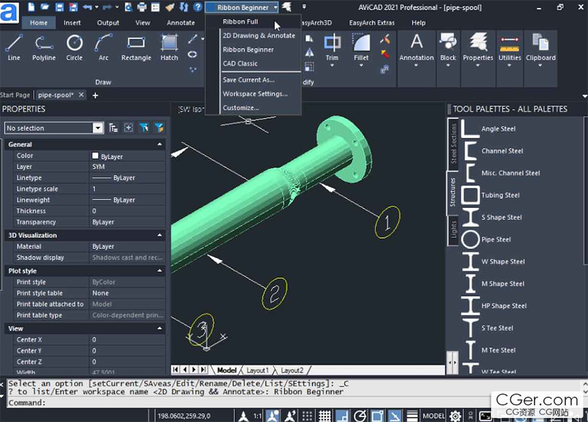Click Save Current As menu entry
This screenshot has height=422, width=588.
[249, 80]
